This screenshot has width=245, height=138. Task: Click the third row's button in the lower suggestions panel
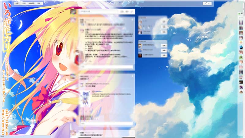pyautogui.click(x=164, y=56)
